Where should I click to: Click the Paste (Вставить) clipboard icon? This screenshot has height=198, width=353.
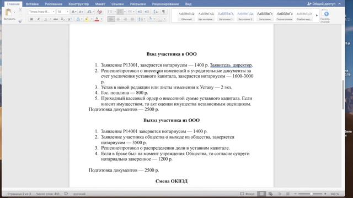(8, 13)
